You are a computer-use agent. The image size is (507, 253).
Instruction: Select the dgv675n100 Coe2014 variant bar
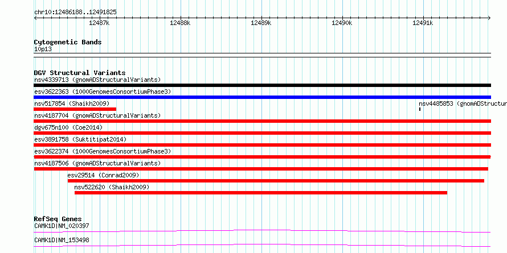[x=262, y=133]
